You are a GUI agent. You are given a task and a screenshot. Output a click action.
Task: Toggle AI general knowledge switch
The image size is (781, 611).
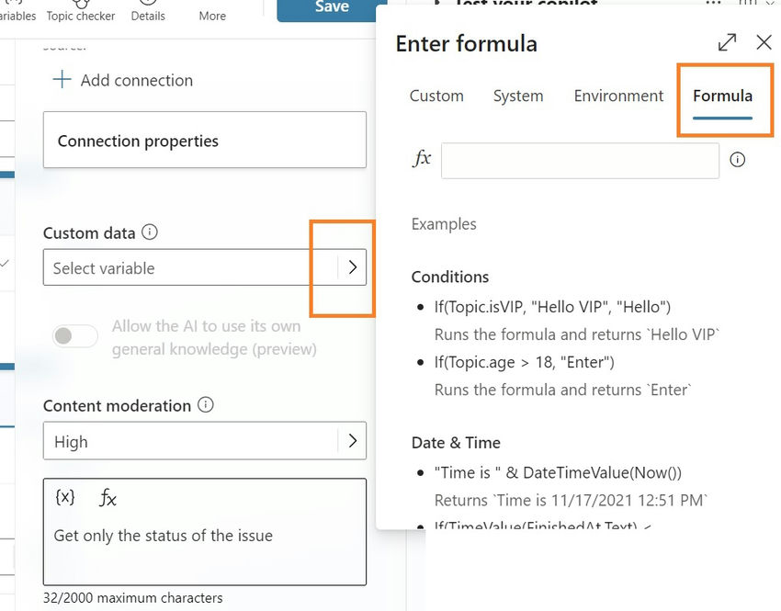[75, 336]
